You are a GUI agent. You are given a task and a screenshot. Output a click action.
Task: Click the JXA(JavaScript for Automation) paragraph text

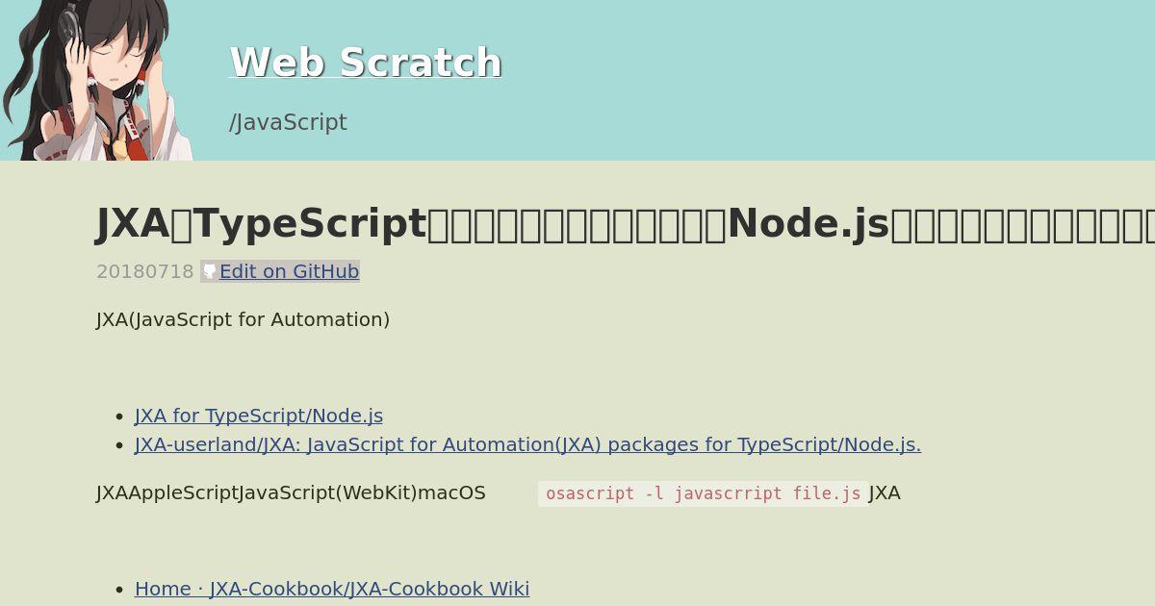tap(244, 319)
